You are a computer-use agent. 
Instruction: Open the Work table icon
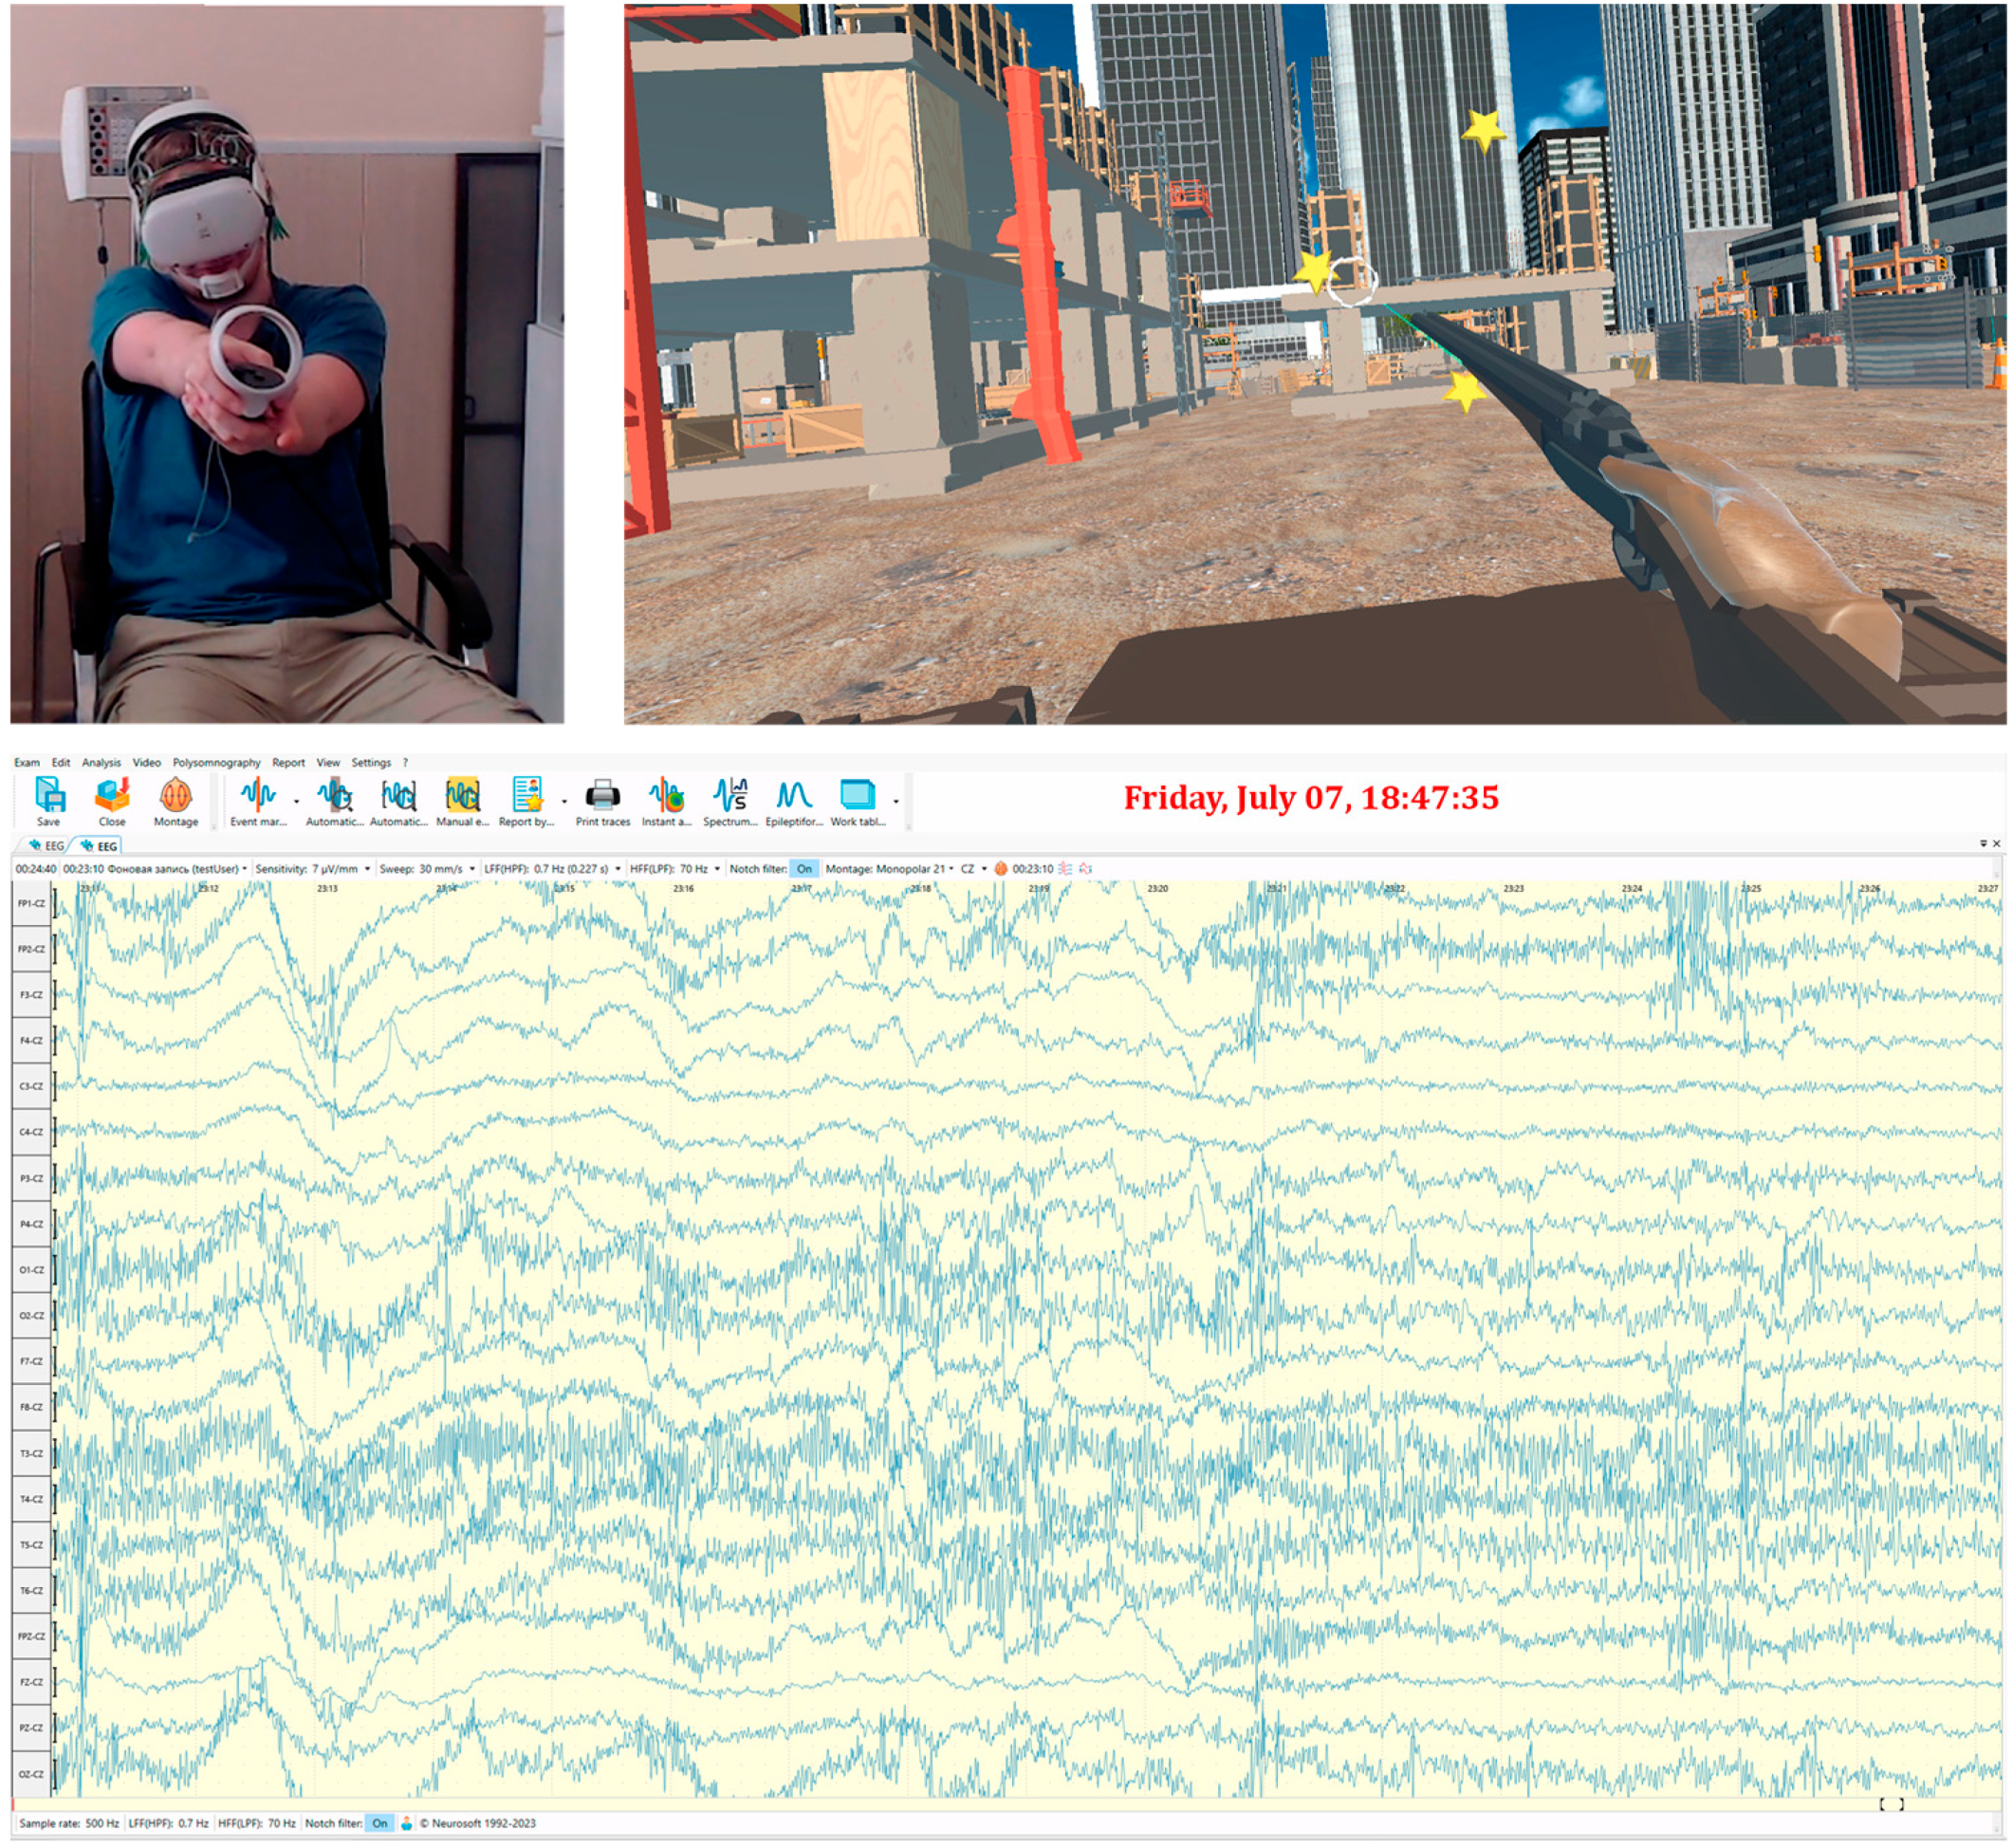[857, 796]
